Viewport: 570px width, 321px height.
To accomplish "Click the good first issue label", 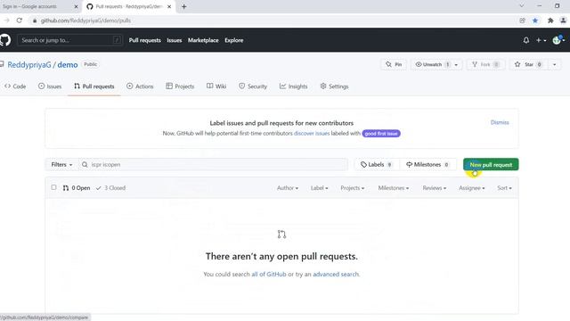I will [x=381, y=134].
